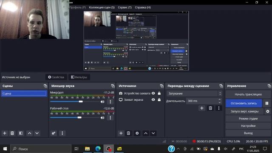Click the Длительность 300 ms input field

[x=202, y=101]
